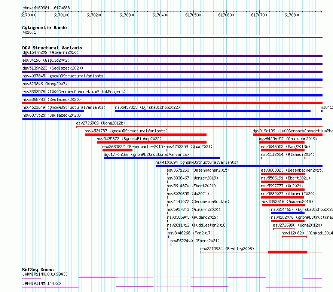Click esv2213984 (Bentley2008) label

(227, 249)
